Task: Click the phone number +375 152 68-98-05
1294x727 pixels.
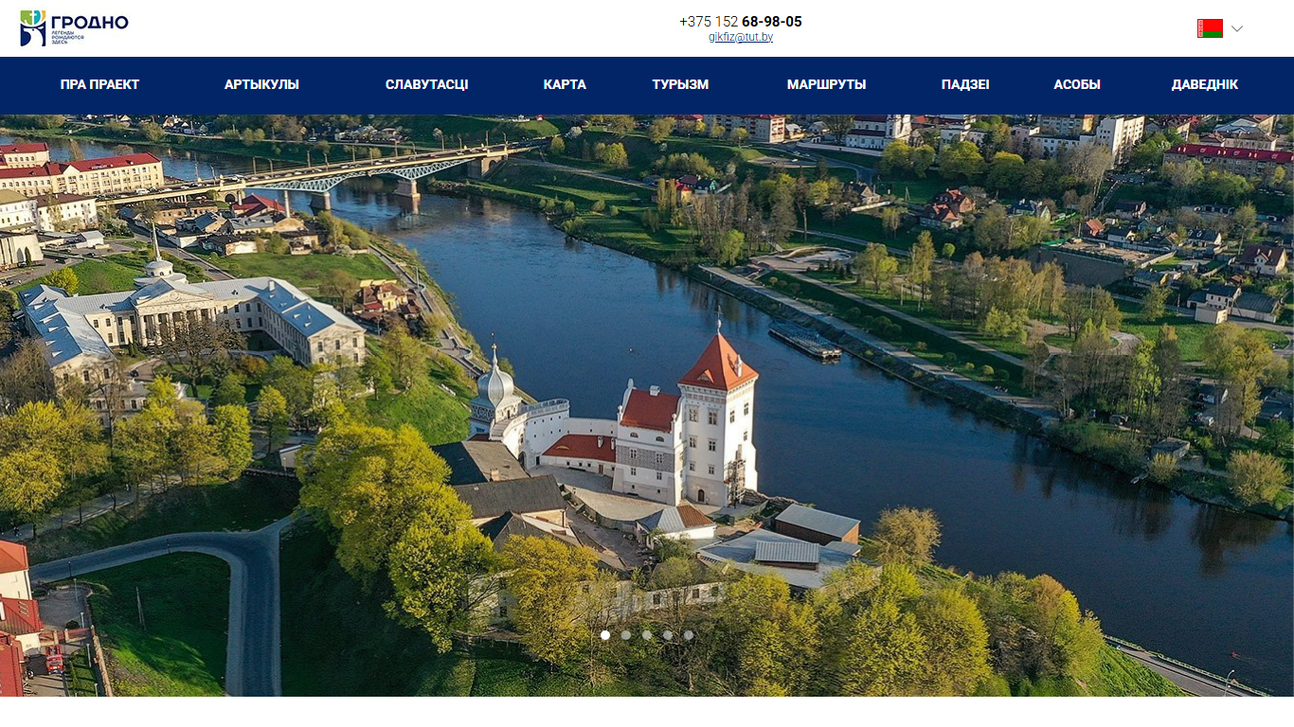Action: [741, 22]
